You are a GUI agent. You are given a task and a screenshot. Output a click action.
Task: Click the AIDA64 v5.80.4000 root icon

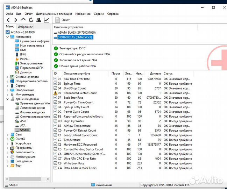8,32
